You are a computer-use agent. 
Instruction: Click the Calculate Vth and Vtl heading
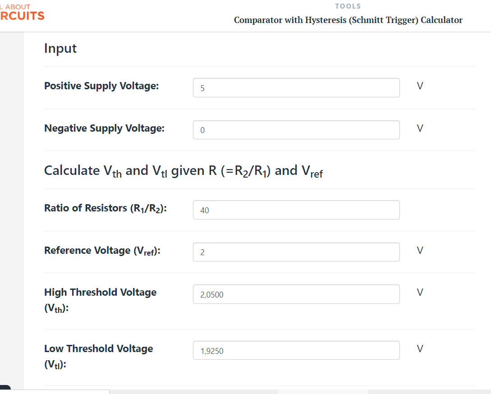(x=184, y=171)
